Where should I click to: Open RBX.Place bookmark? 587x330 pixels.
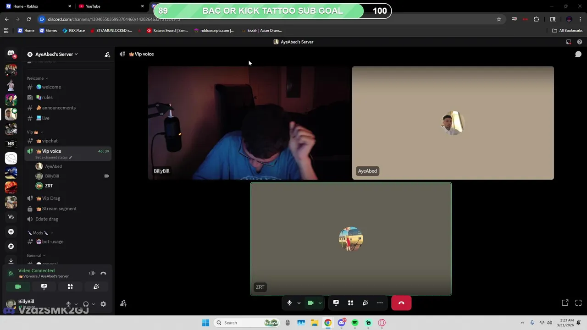point(73,30)
